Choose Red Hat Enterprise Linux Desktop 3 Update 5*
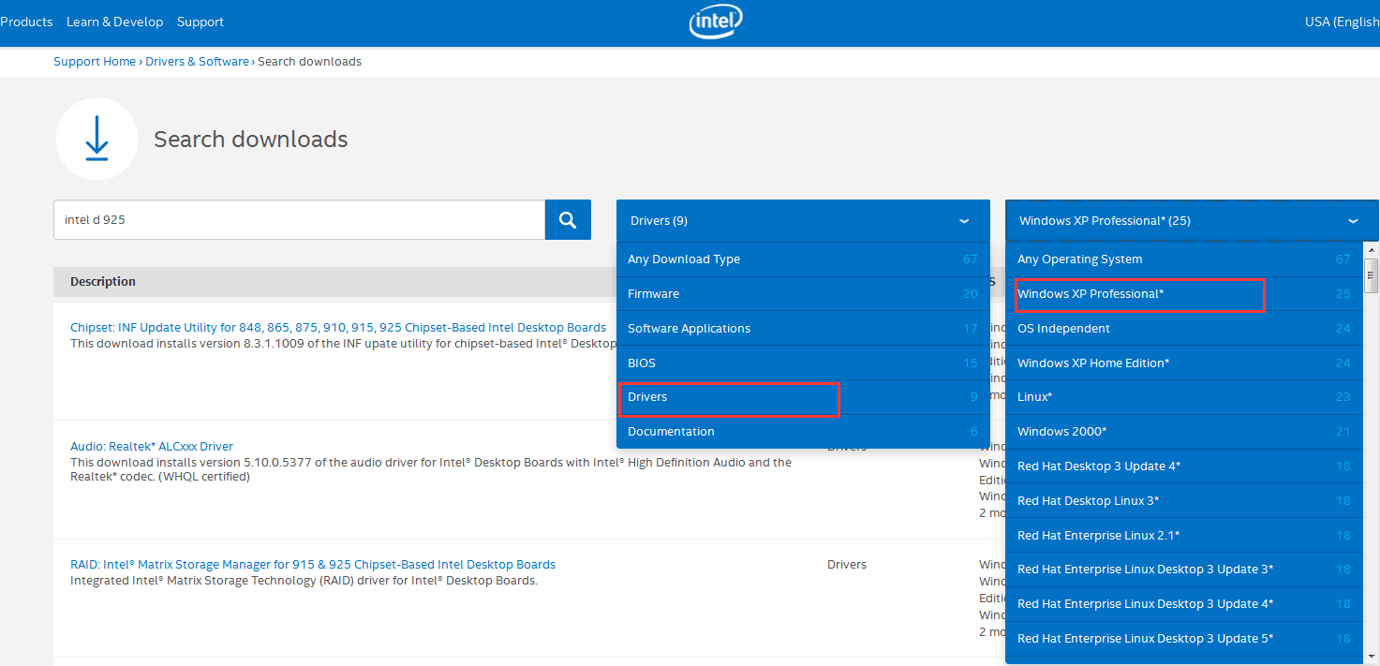 (1184, 639)
